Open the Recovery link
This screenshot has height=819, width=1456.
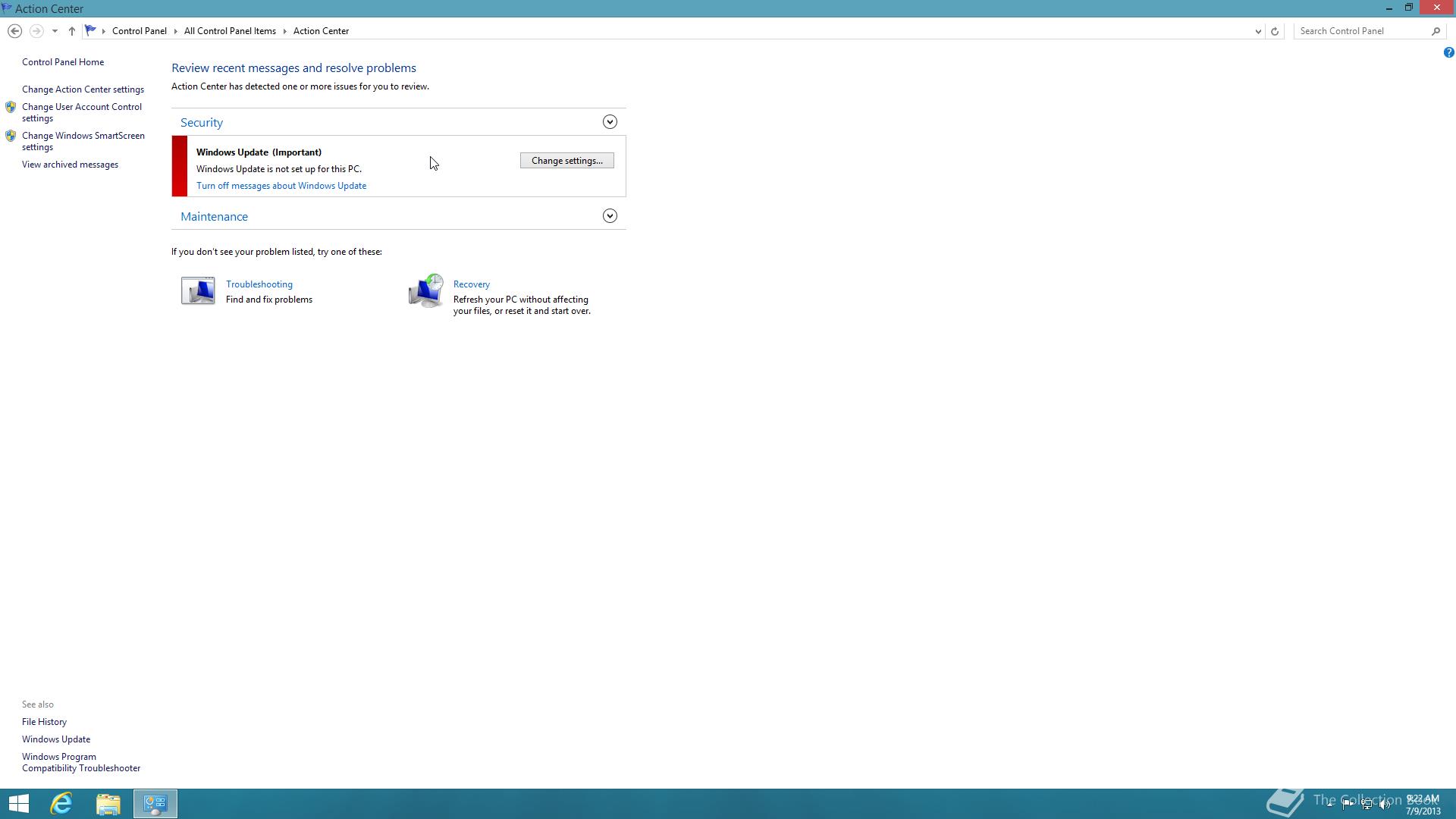point(472,284)
